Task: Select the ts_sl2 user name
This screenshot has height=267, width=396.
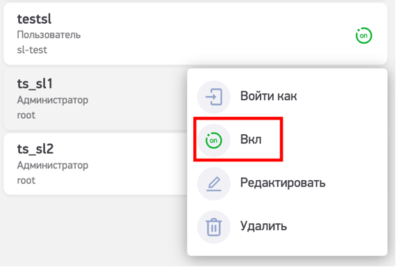Action: [35, 149]
